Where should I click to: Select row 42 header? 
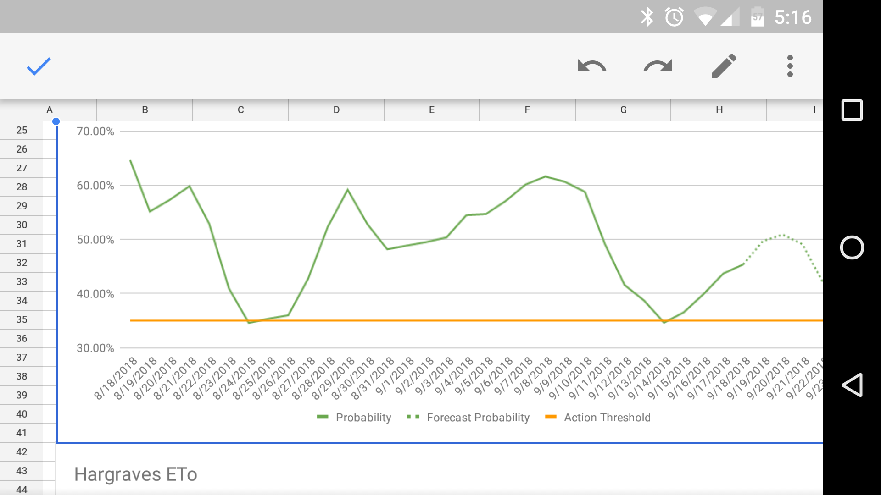[x=22, y=452]
